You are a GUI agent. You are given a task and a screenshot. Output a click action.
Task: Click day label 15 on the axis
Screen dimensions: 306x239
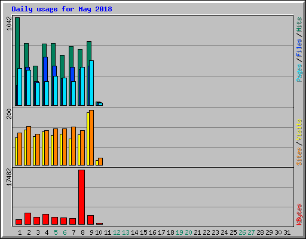143,232
